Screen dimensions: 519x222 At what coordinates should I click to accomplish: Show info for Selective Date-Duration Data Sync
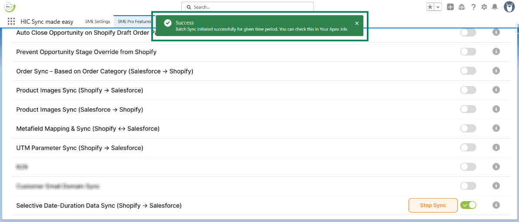tap(496, 205)
